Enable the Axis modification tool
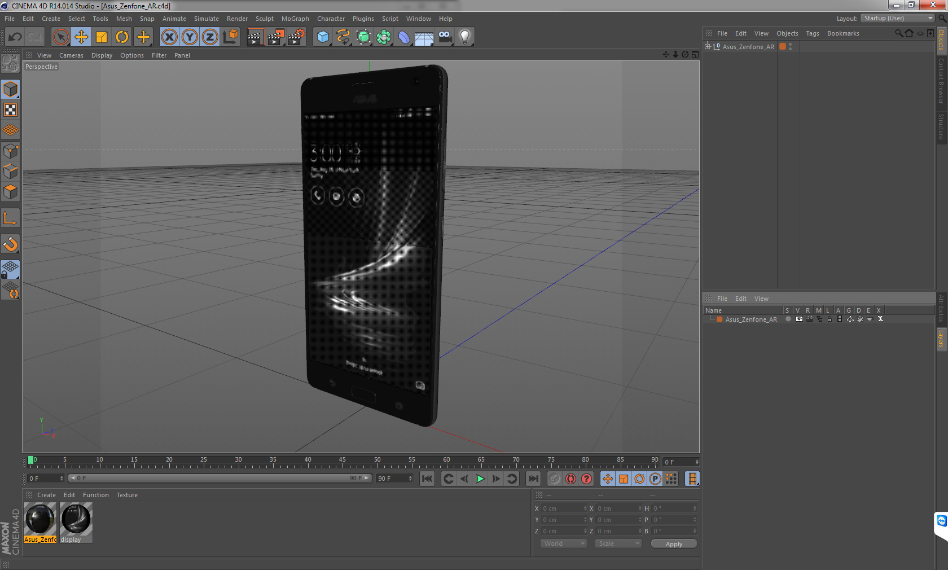The image size is (948, 570). 10,218
